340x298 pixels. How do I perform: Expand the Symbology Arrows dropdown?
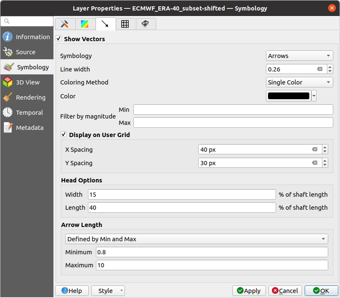pyautogui.click(x=299, y=56)
